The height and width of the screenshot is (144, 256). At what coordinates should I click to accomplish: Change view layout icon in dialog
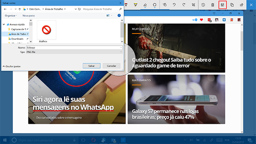108,16
